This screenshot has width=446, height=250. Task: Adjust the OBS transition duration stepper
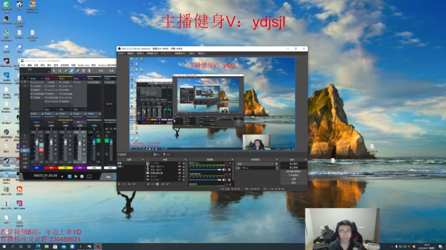pyautogui.click(x=277, y=168)
